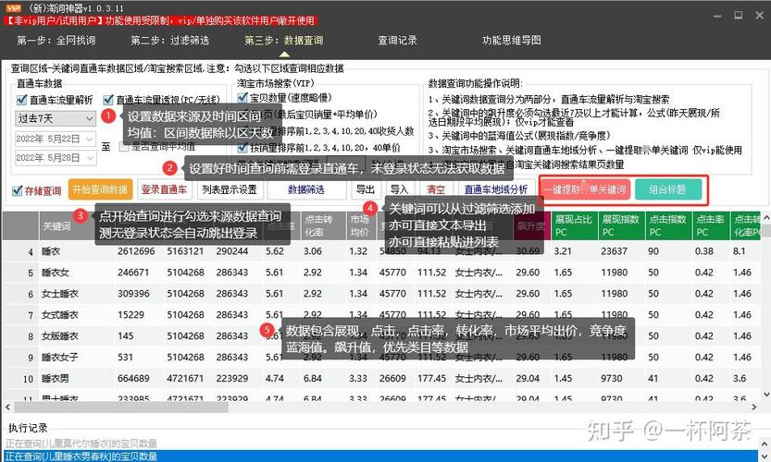Open the 2022年5月22日 start date picker
The width and height of the screenshot is (771, 462).
coord(56,139)
